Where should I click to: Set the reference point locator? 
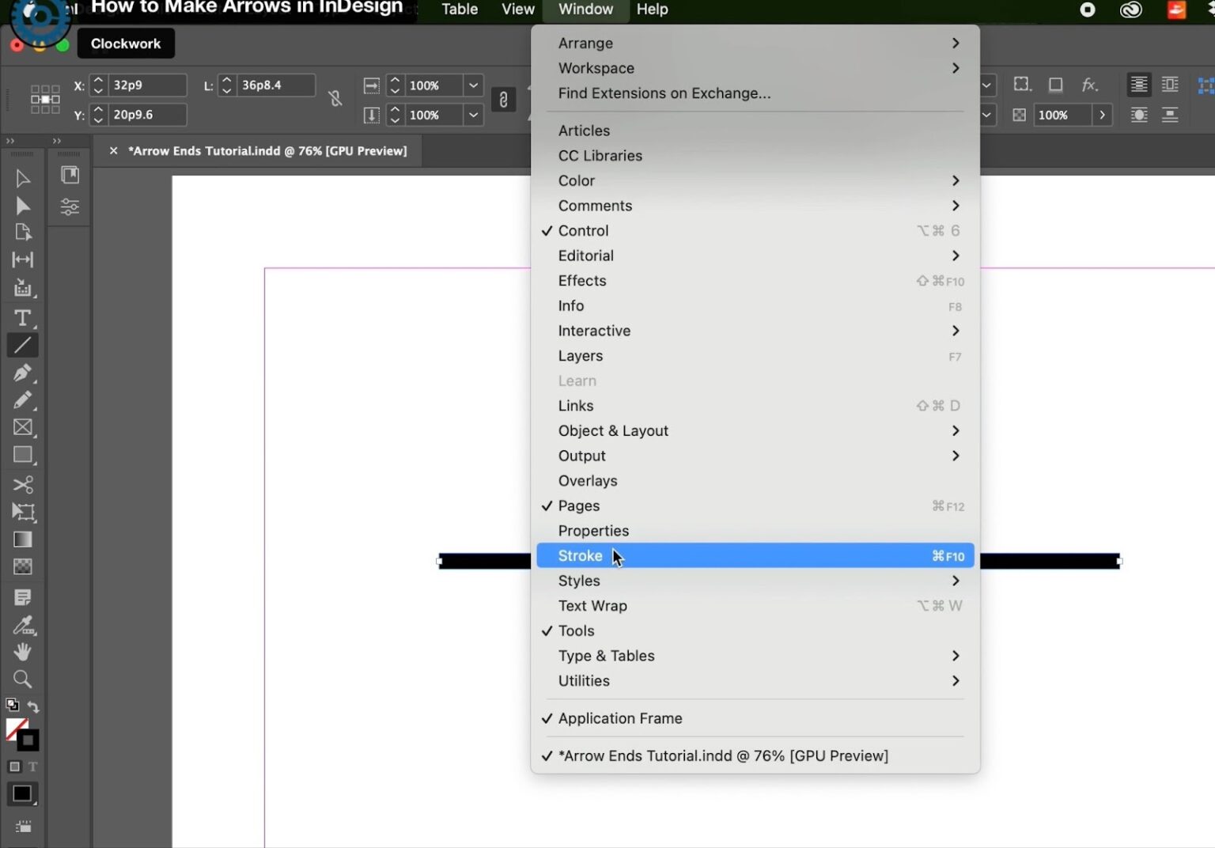[x=45, y=100]
